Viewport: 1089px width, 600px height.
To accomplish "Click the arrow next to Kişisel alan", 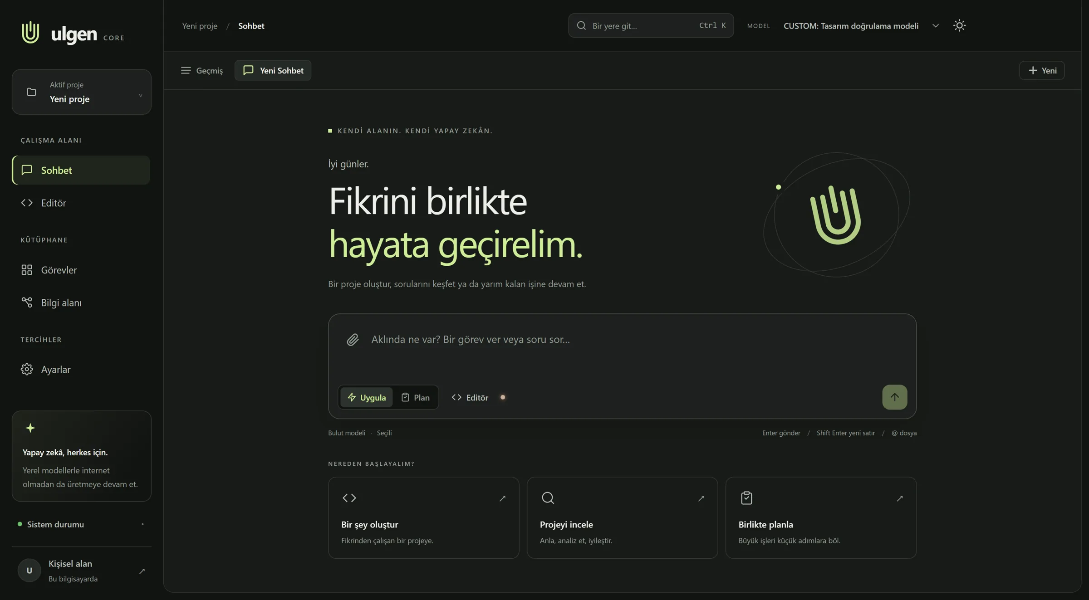I will pyautogui.click(x=142, y=571).
